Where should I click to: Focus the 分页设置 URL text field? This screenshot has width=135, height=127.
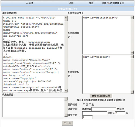pos(94,113)
